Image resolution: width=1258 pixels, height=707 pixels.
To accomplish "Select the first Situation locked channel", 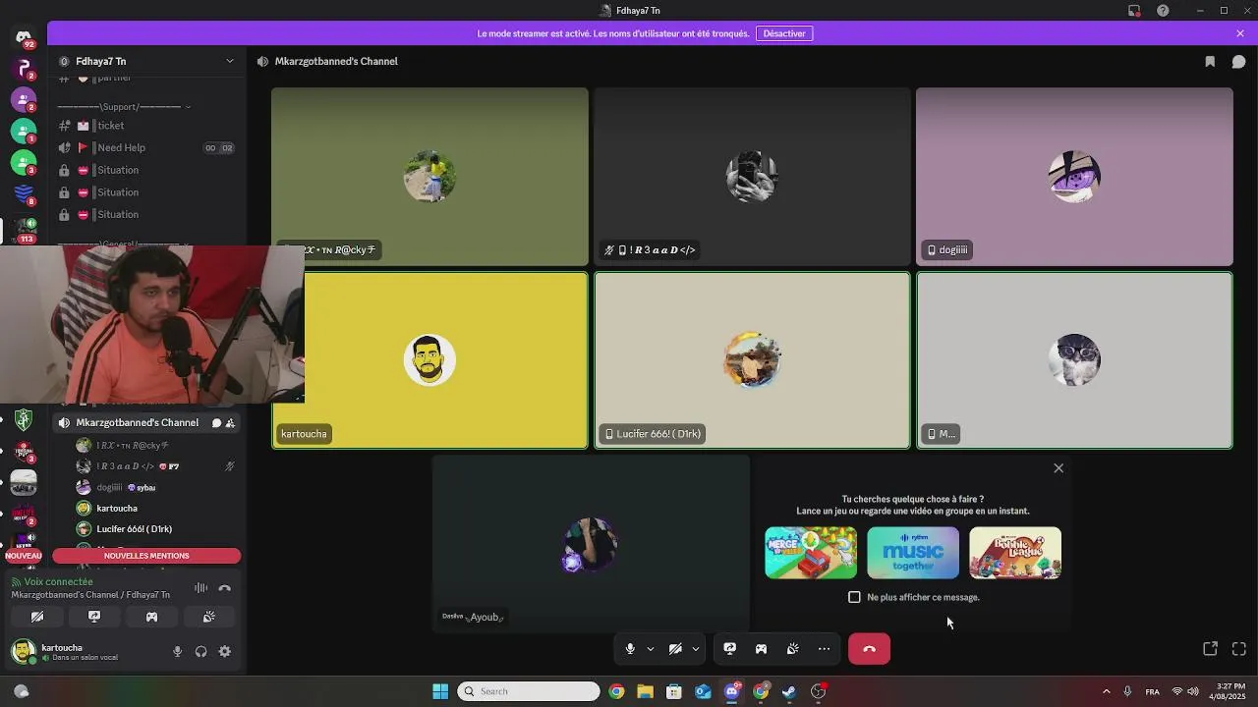I will click(147, 170).
